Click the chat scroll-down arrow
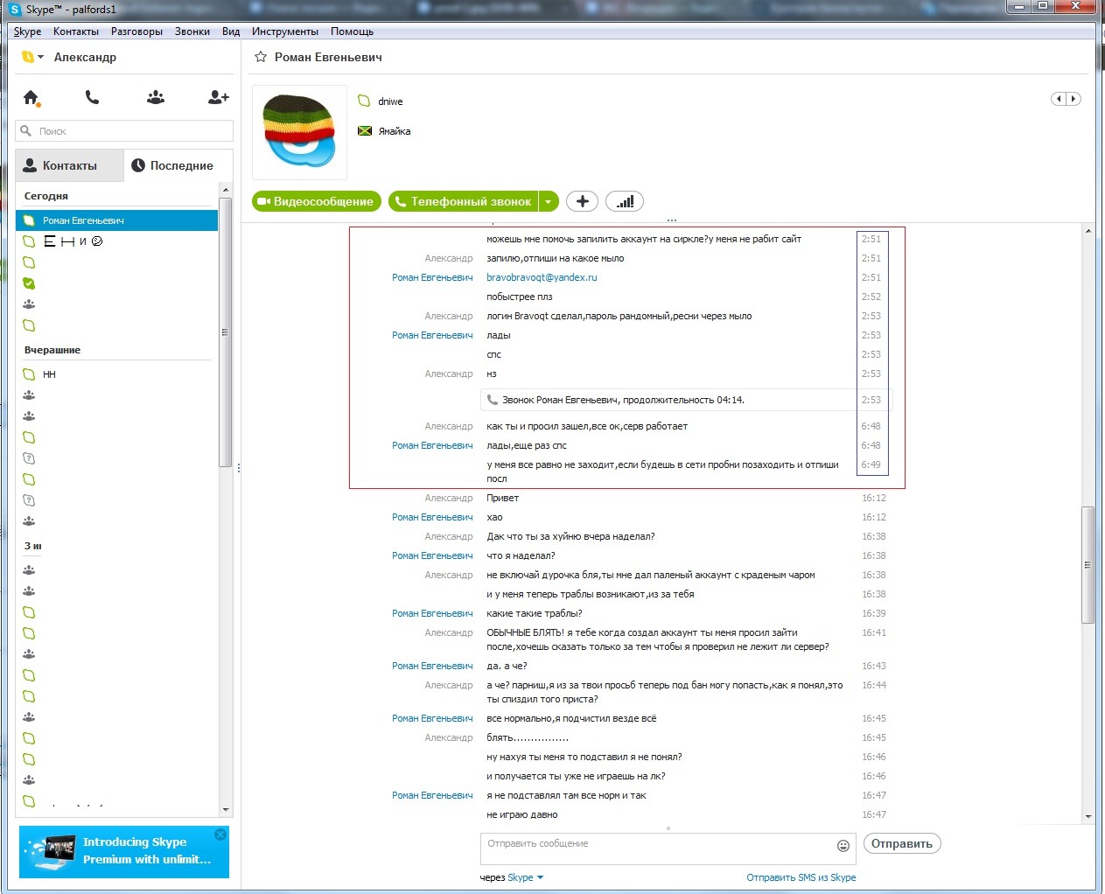The image size is (1105, 894). [1088, 816]
